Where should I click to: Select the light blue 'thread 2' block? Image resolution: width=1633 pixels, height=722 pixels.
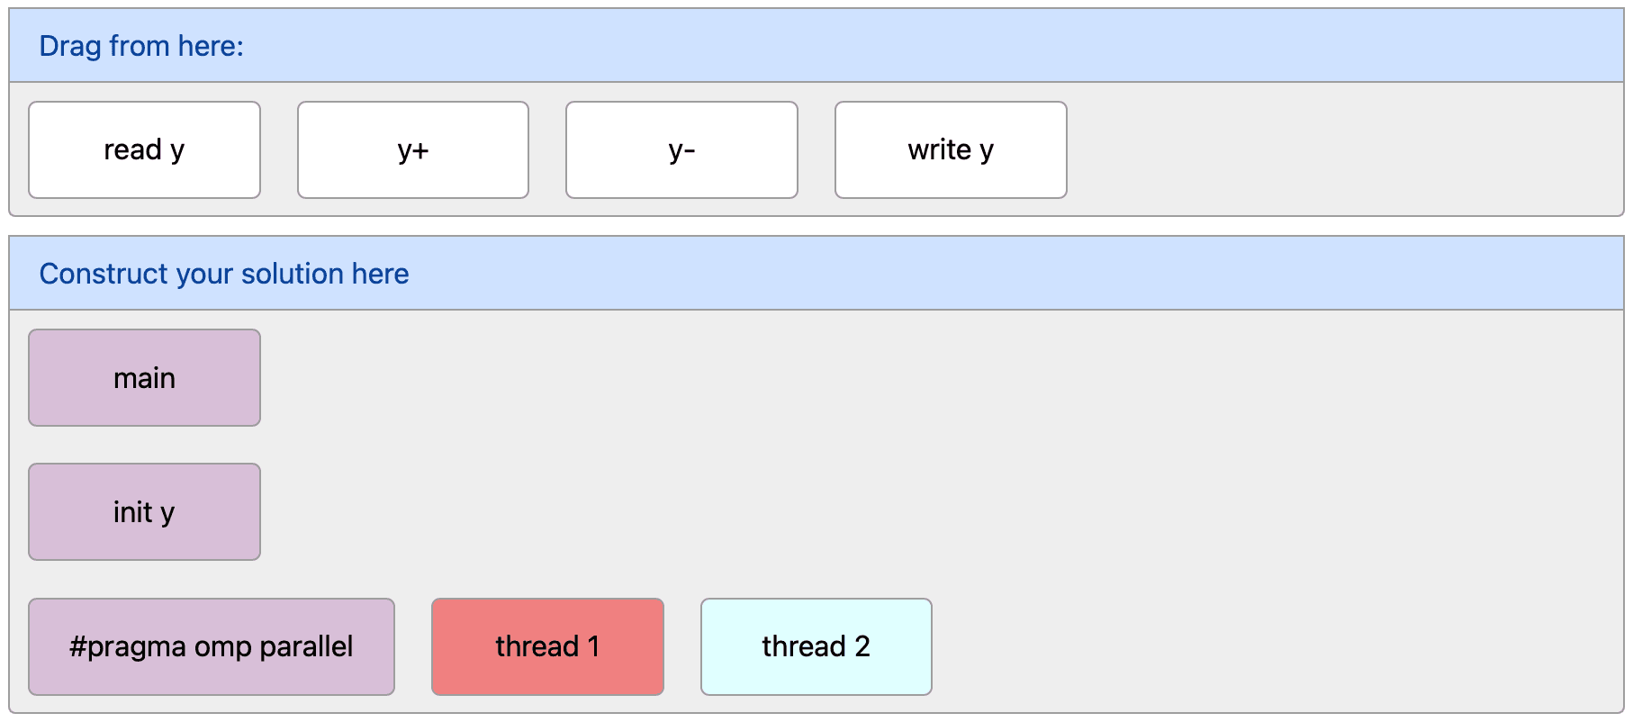coord(816,645)
